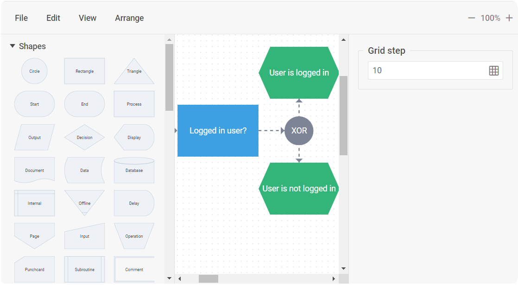This screenshot has height=285, width=518.
Task: Open the Edit menu
Action: point(53,18)
